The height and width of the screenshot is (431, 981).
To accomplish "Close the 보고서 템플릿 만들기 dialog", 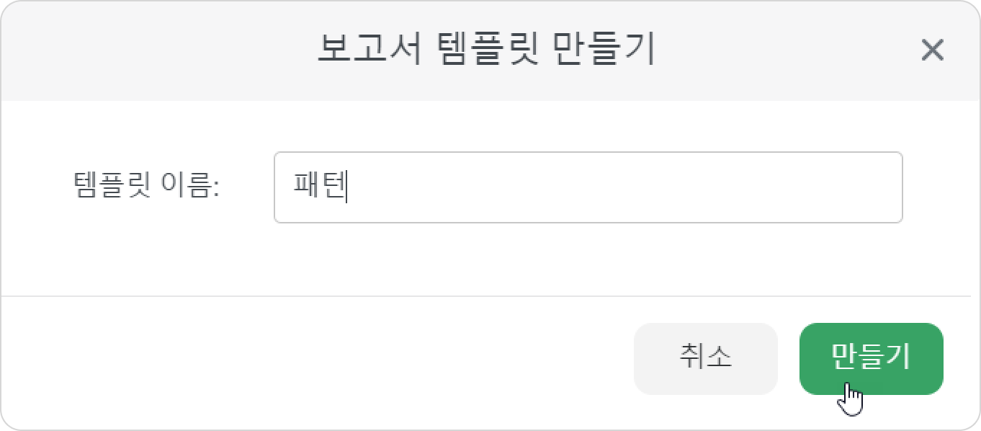I will point(932,50).
